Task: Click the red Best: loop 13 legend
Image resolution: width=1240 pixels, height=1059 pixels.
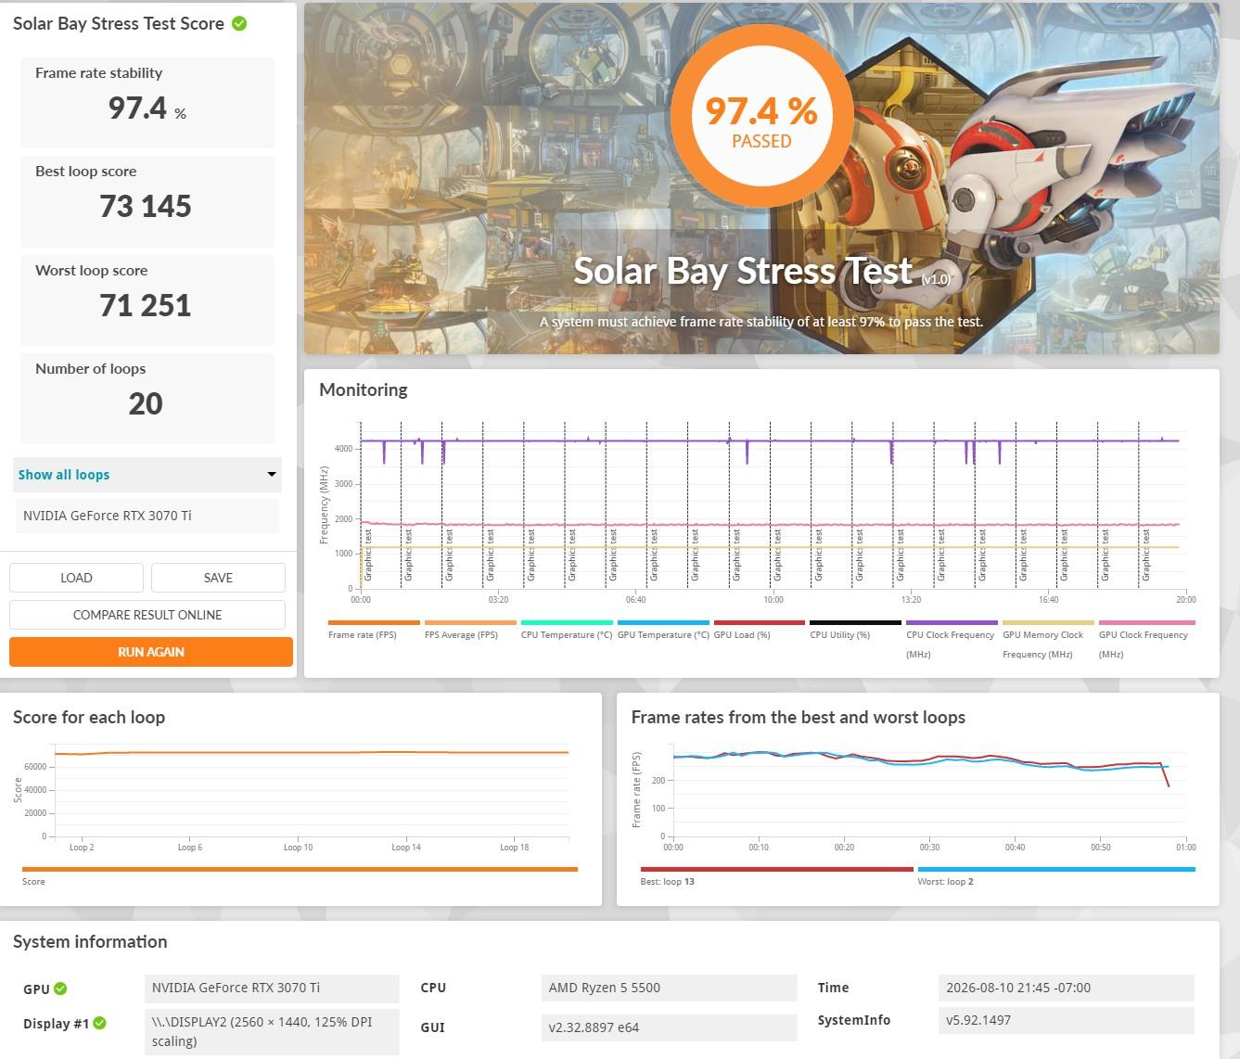Action: point(776,874)
